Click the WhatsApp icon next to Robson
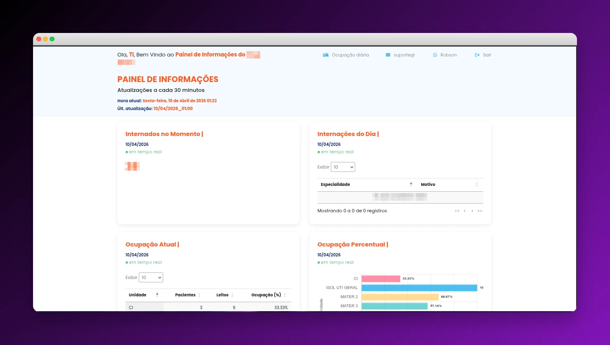Screen dimensions: 610x345 point(435,55)
